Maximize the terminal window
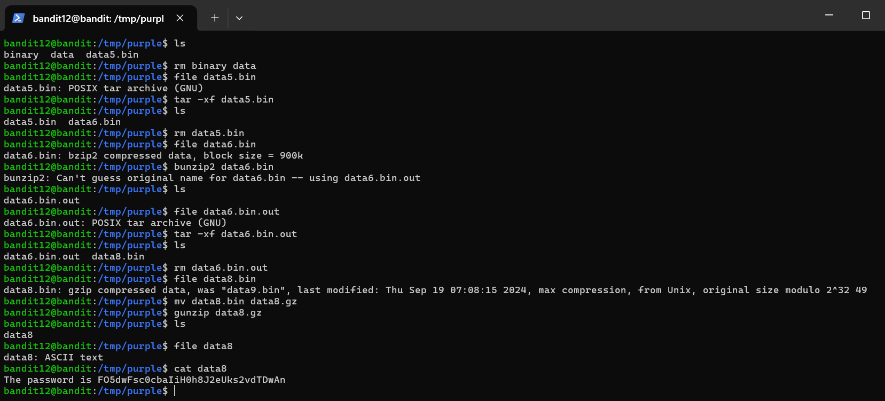The height and width of the screenshot is (401, 885). click(x=866, y=15)
